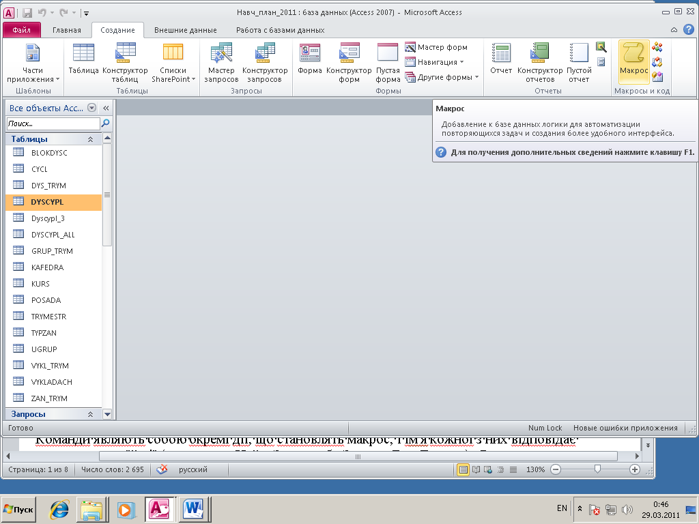
Task: Click the navigation pane vertical scrollbar thumb
Action: click(x=107, y=194)
